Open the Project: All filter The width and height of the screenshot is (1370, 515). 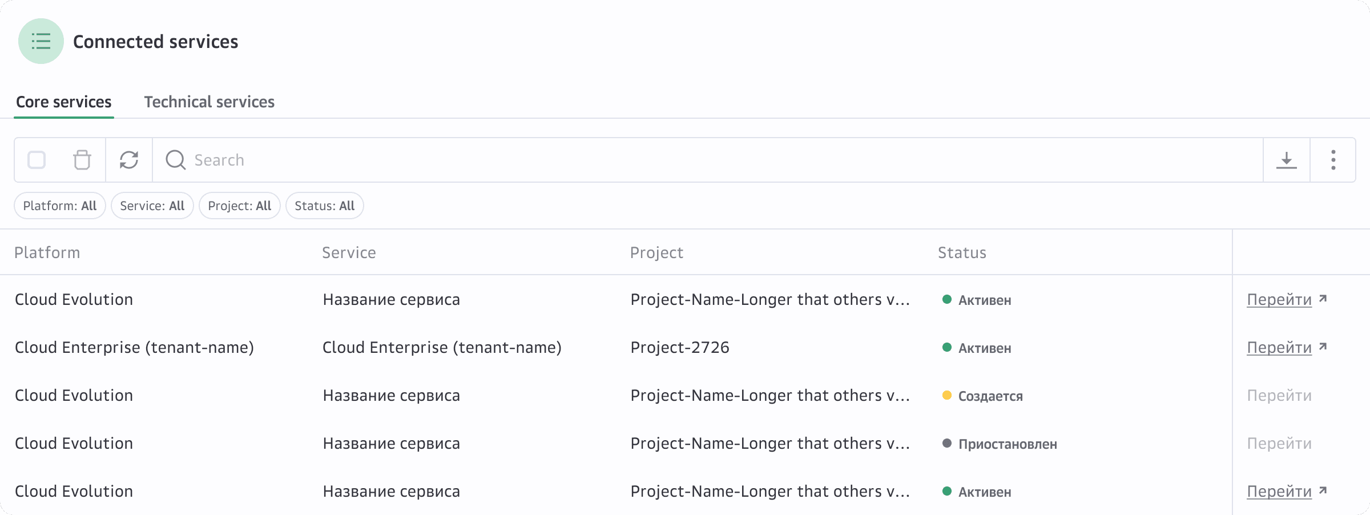(x=240, y=206)
